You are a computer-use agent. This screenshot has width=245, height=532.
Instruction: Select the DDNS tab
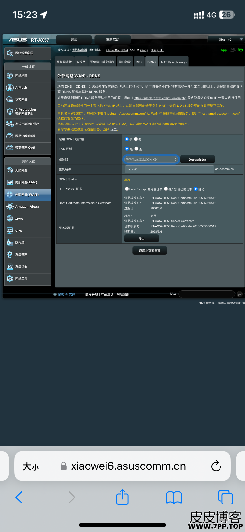coord(152,62)
